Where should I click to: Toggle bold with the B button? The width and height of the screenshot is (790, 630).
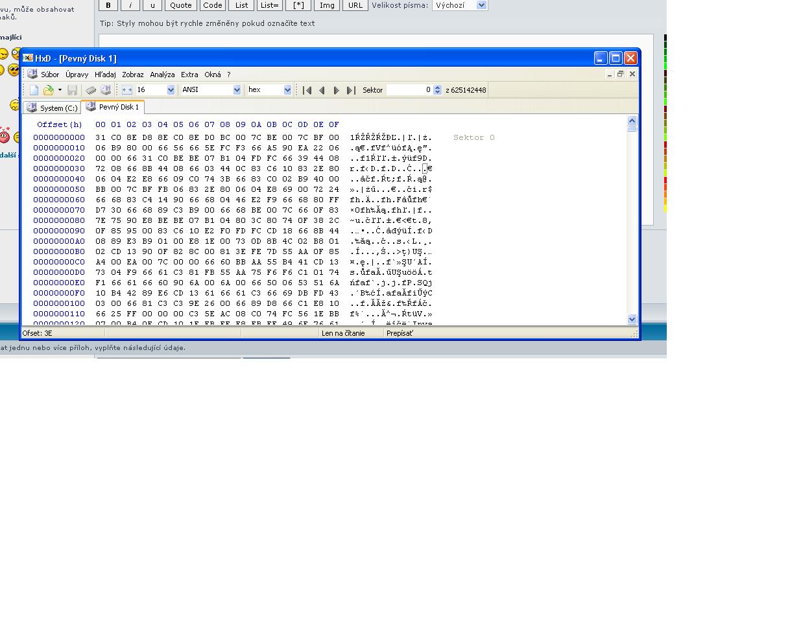108,5
